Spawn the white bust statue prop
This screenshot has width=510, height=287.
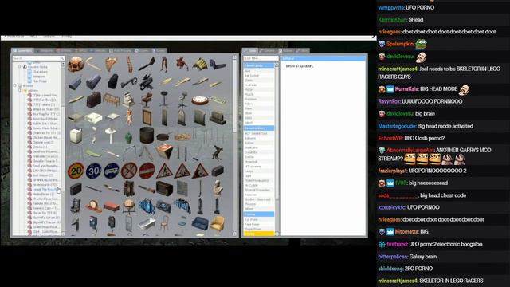(x=218, y=188)
